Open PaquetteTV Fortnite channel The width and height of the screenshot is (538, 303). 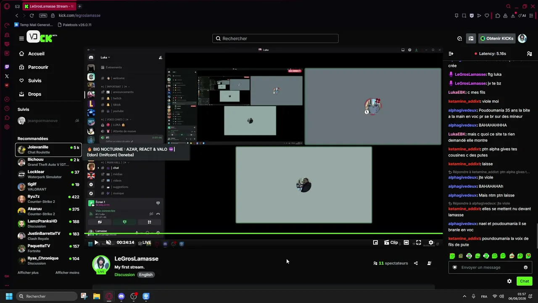pos(48,248)
